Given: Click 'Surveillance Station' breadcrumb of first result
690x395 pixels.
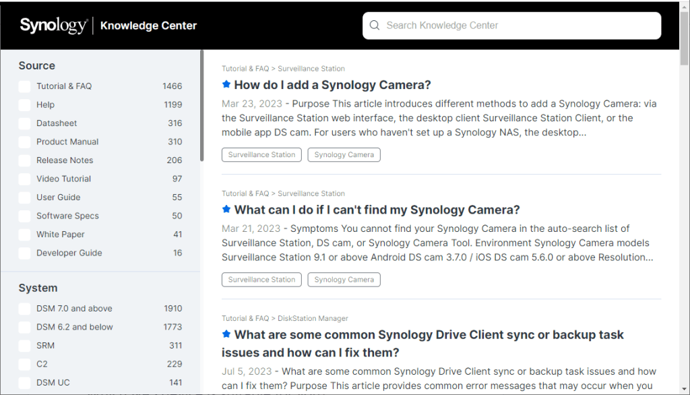Looking at the screenshot, I should (311, 69).
